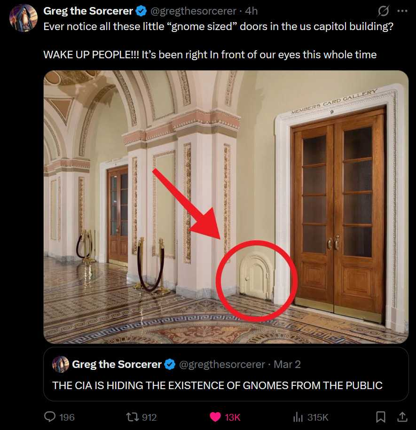This screenshot has height=430, width=416.
Task: Open the capitol hallway photo
Action: [226, 207]
